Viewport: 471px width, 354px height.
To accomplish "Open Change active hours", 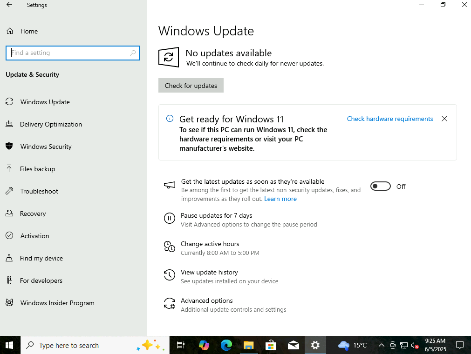I will tap(210, 244).
